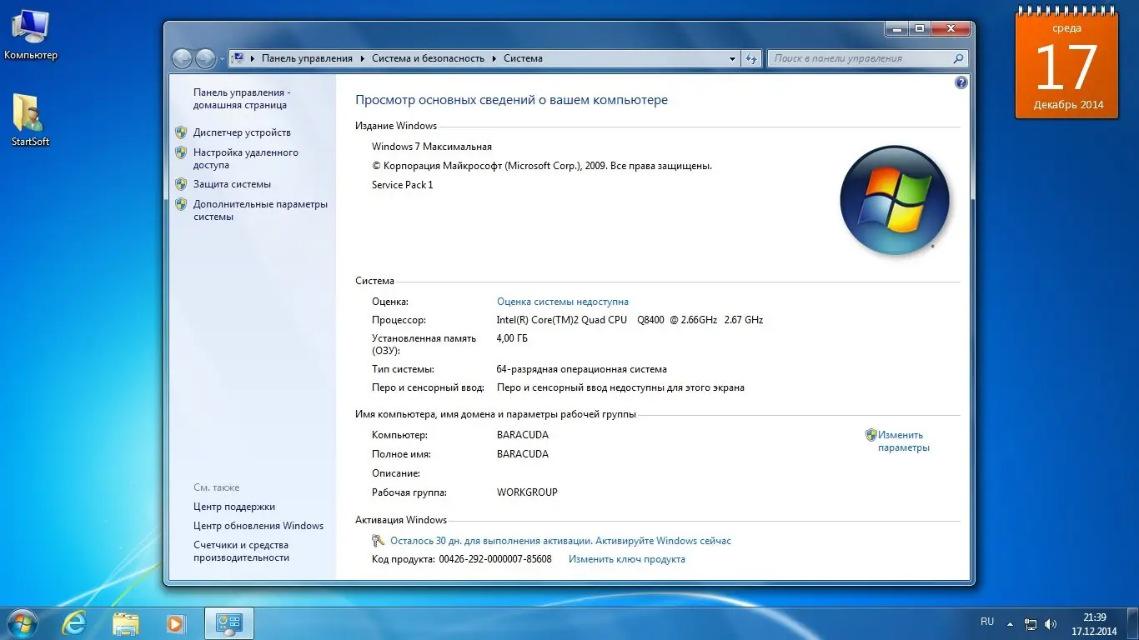The height and width of the screenshot is (640, 1139).
Task: Open the Windows Start menu orb
Action: 22,622
